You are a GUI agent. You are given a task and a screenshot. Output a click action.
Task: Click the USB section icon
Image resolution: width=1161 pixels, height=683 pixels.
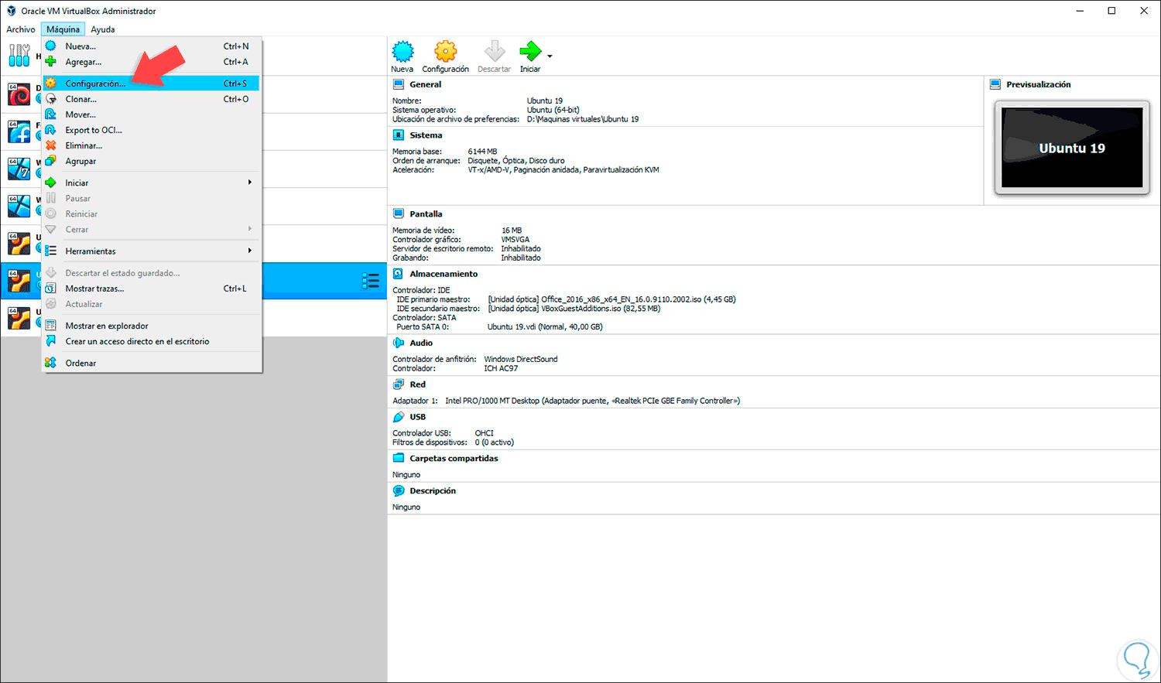pos(398,417)
